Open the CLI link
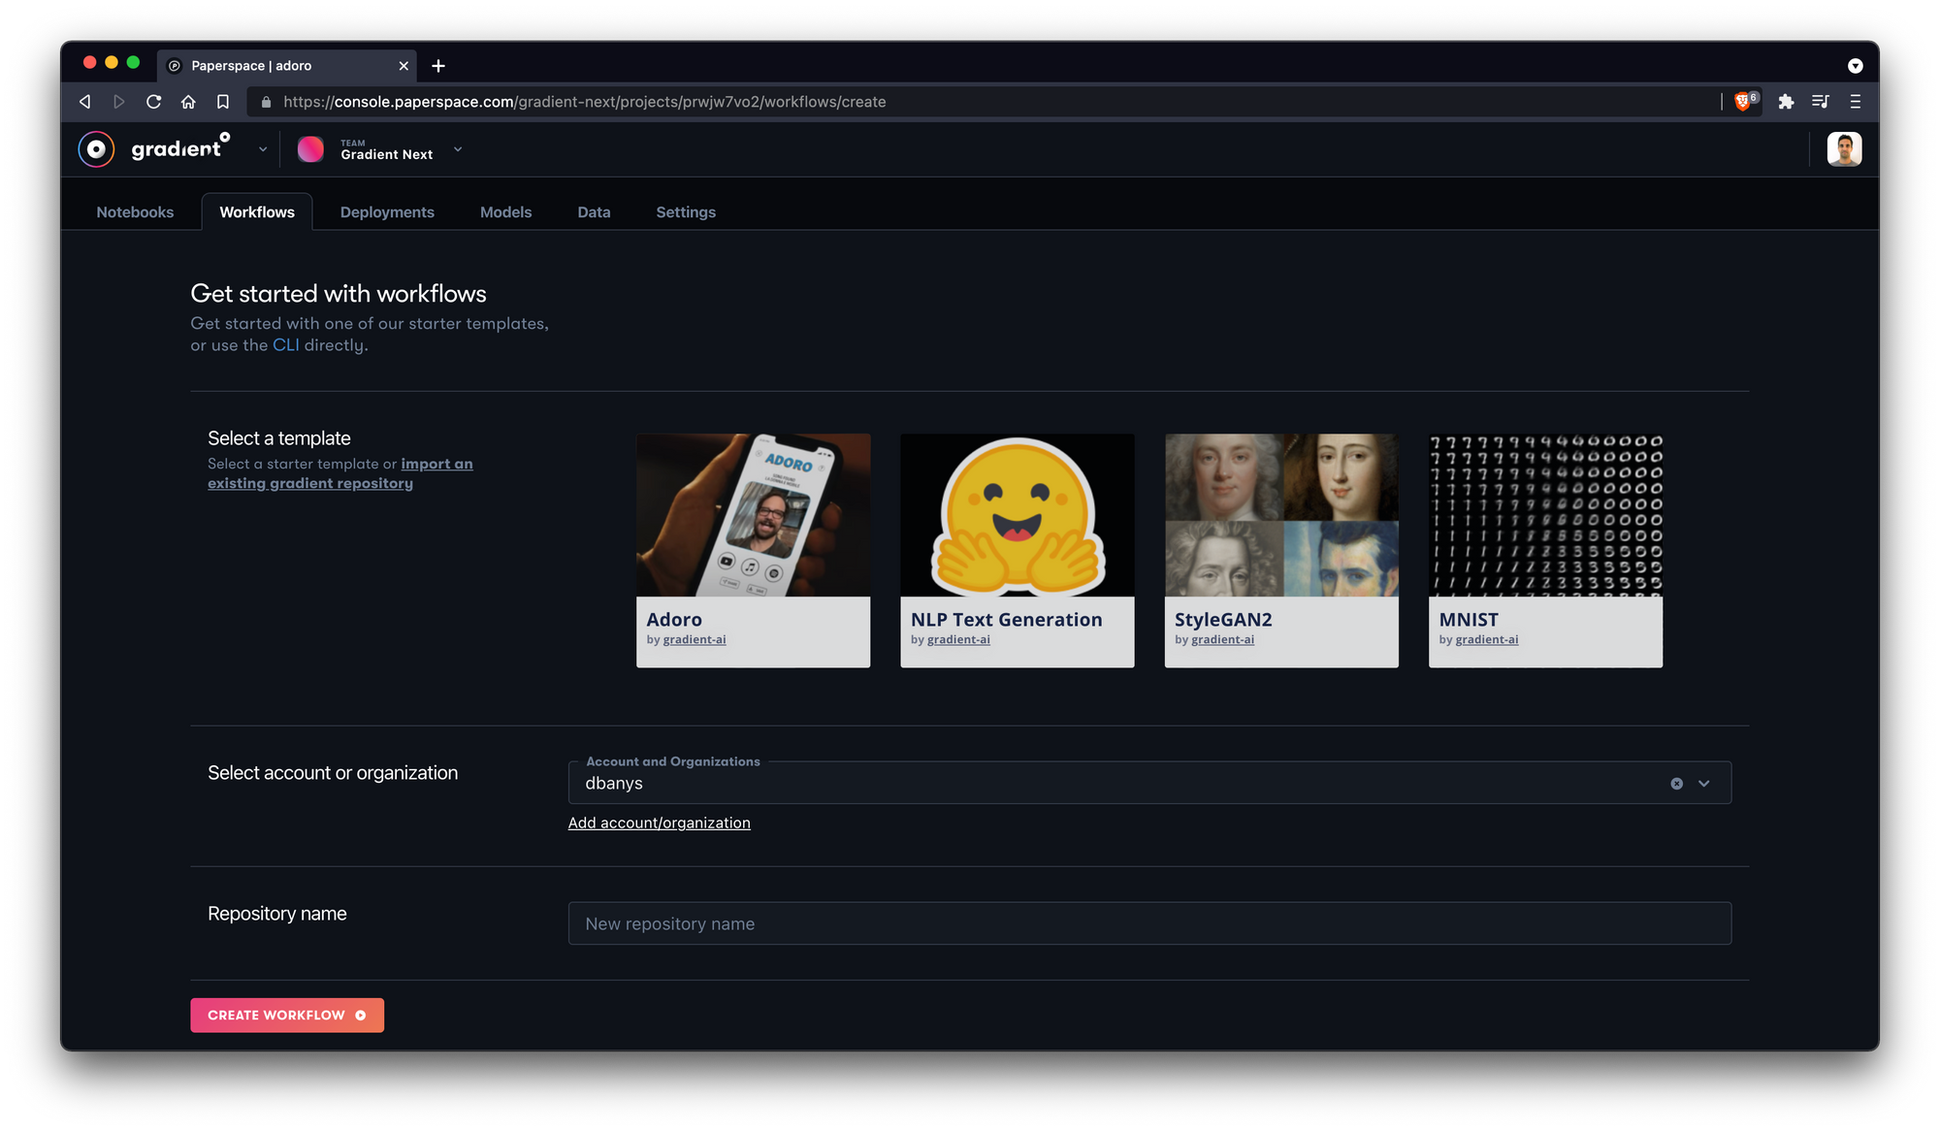 click(285, 345)
